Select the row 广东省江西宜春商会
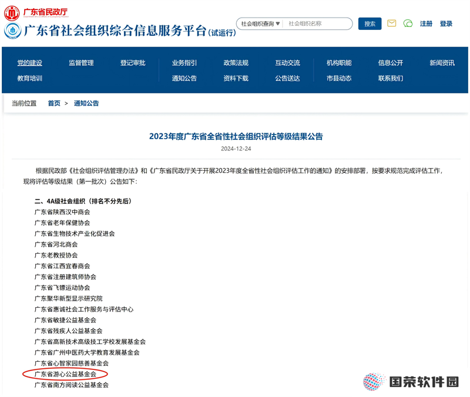 [62, 266]
